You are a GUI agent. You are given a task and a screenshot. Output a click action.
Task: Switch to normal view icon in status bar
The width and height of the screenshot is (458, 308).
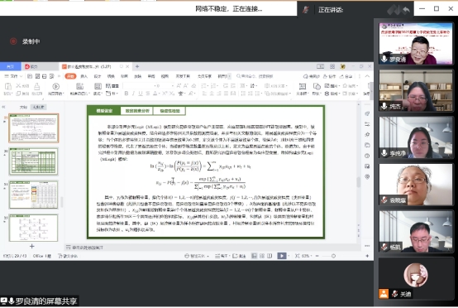(254, 256)
